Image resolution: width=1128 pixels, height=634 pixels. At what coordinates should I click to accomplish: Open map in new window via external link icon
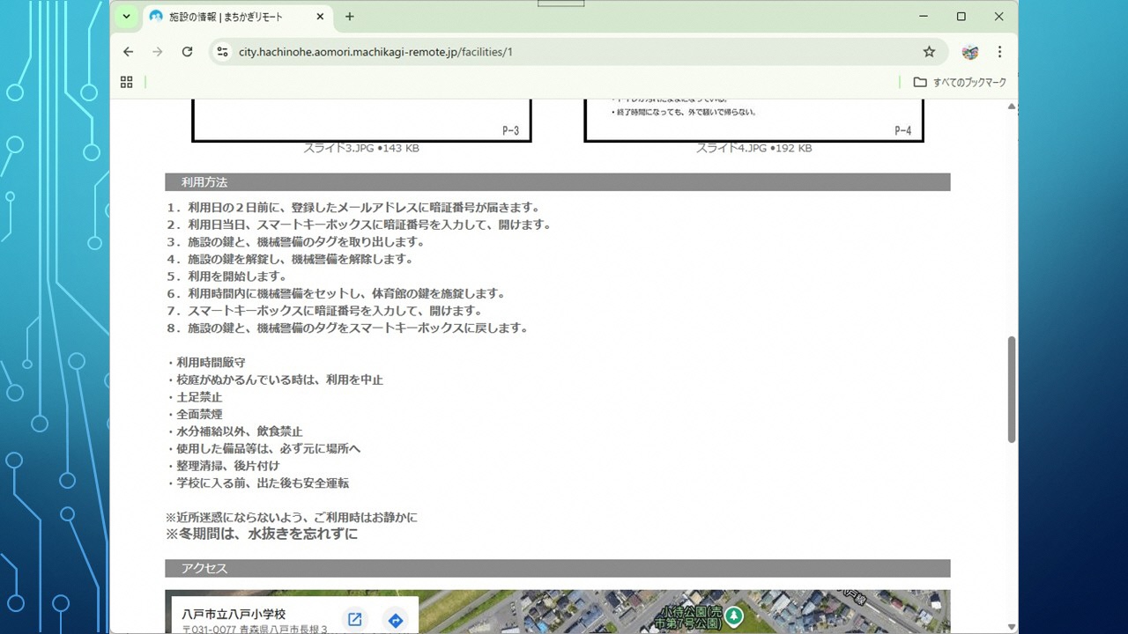[353, 619]
